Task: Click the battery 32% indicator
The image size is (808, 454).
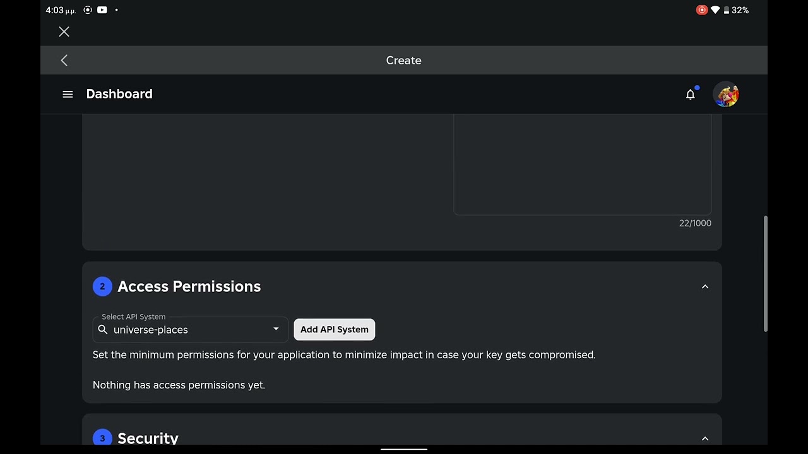Action: pos(736,10)
